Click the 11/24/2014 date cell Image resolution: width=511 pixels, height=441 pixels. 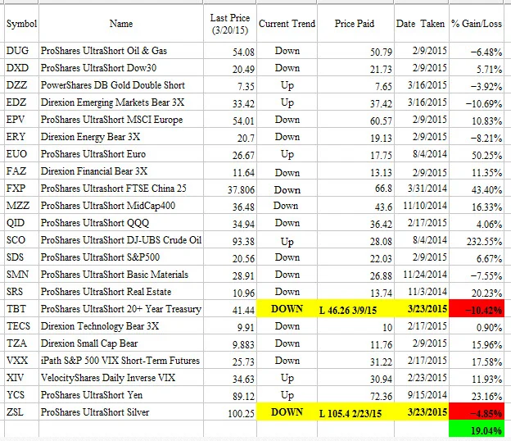(x=422, y=275)
